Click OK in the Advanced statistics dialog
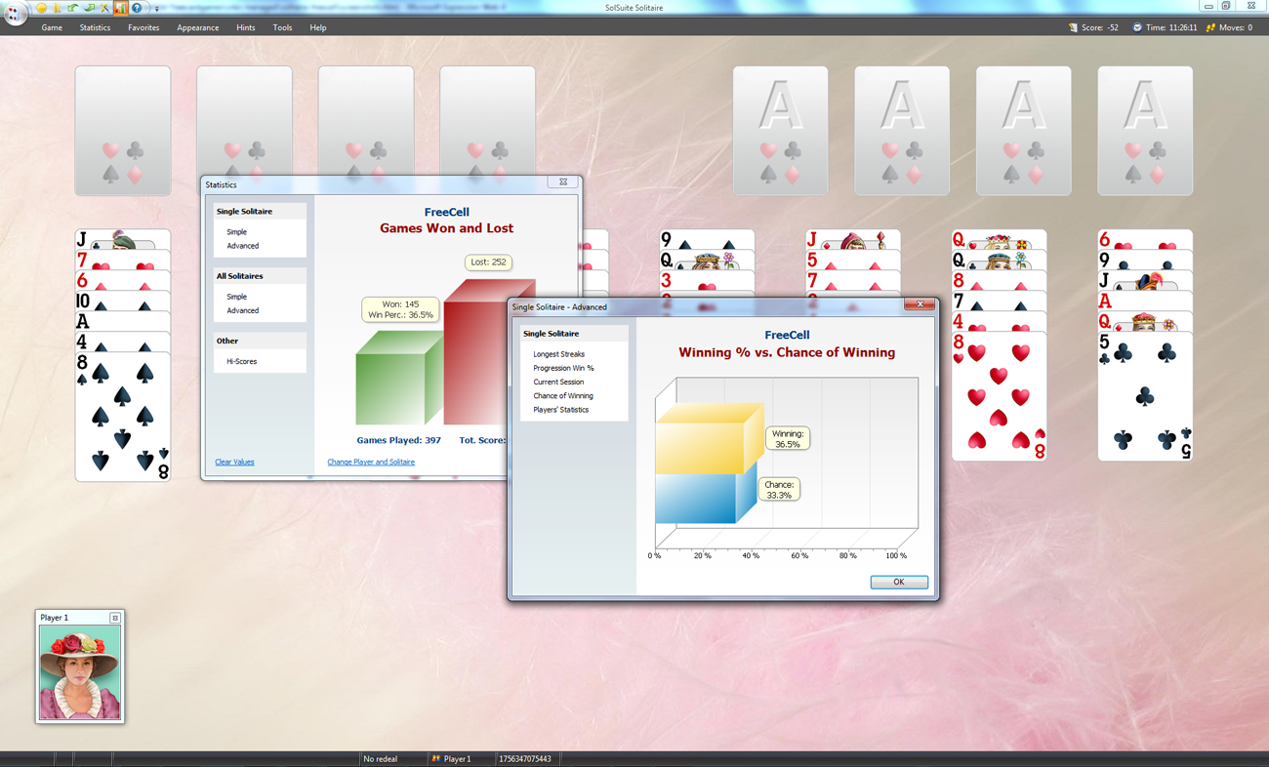 coord(898,582)
